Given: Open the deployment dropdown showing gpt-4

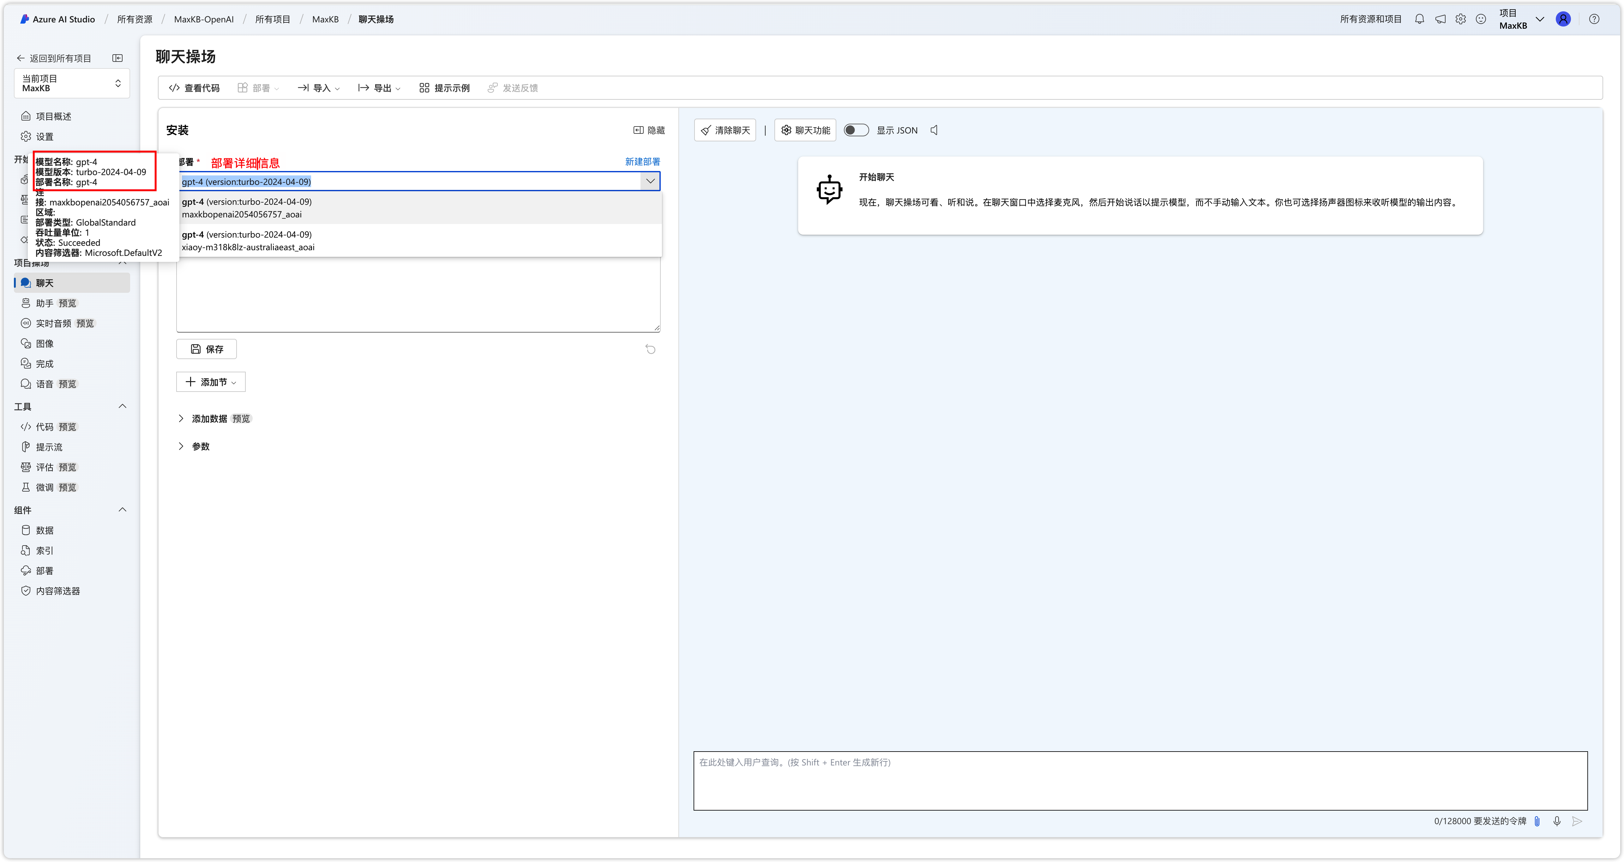Looking at the screenshot, I should click(x=650, y=181).
